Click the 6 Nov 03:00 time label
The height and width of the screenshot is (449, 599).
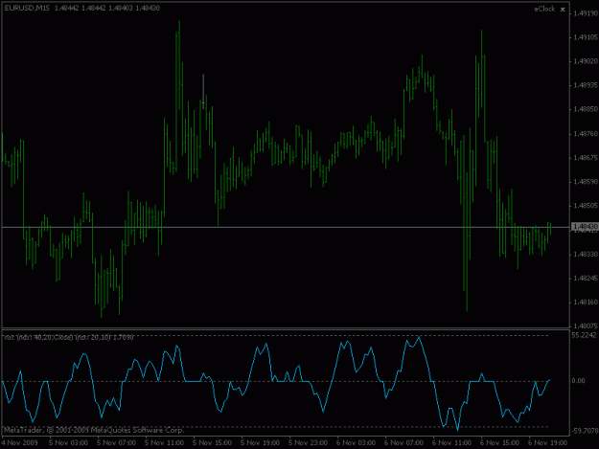click(356, 443)
